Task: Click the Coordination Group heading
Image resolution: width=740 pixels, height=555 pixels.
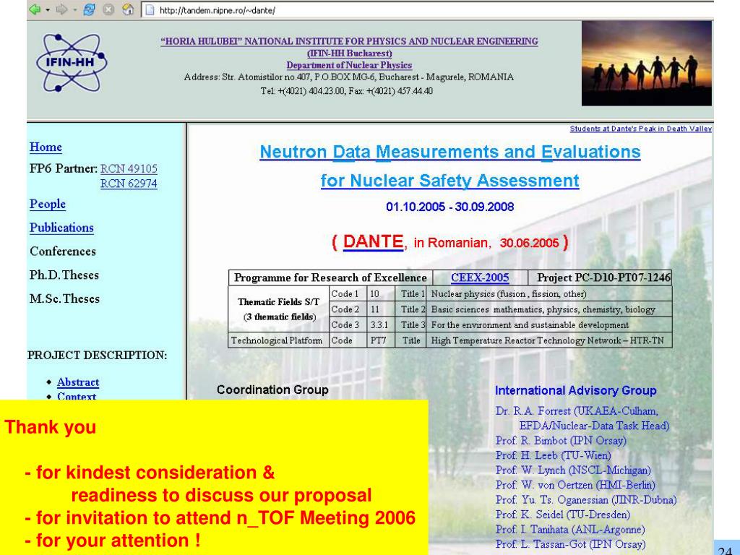Action: coord(272,390)
